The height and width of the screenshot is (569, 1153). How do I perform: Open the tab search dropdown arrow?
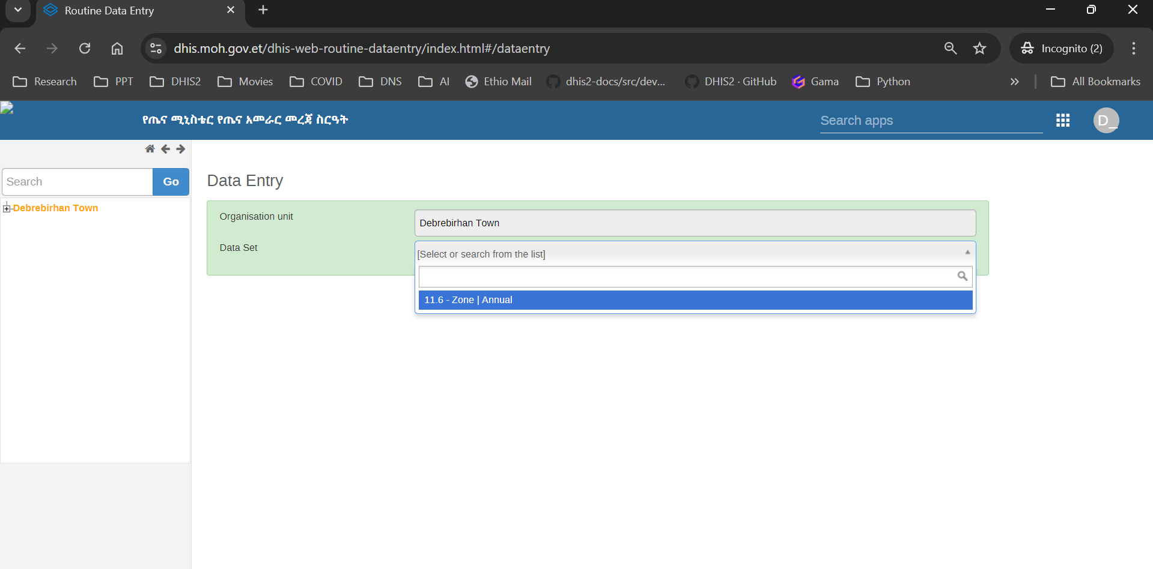coord(18,10)
